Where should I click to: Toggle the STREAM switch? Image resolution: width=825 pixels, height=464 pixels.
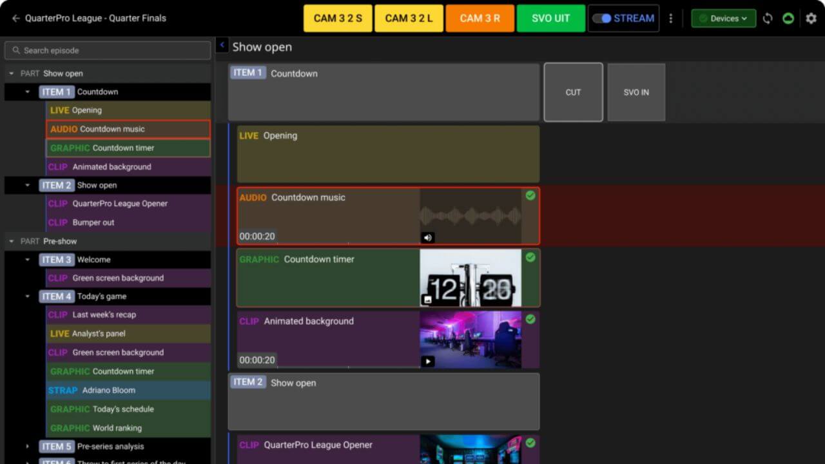pos(602,18)
